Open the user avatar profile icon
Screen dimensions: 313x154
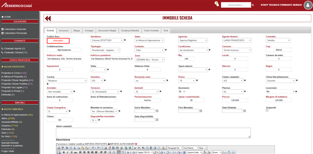click(x=308, y=5)
